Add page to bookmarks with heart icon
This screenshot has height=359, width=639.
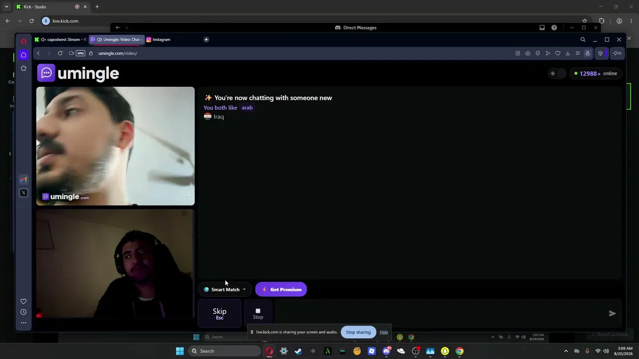click(558, 53)
